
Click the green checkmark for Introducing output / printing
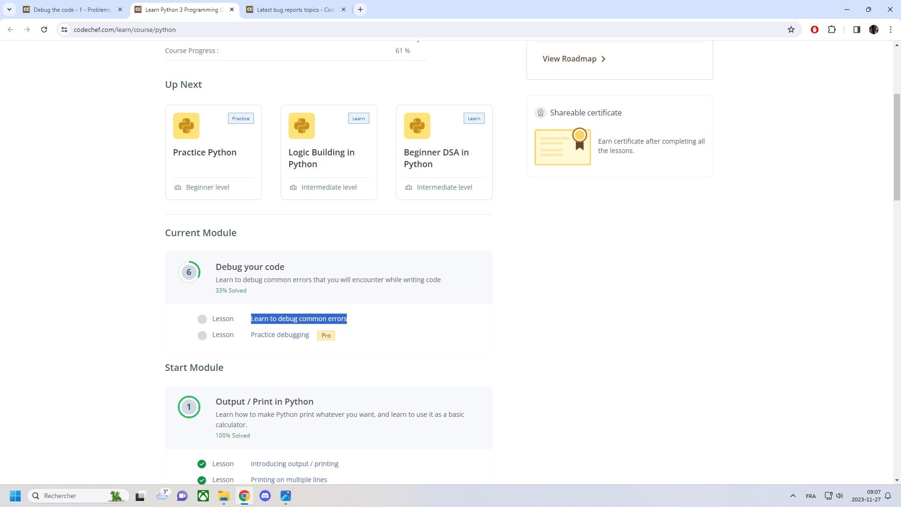coord(202,463)
